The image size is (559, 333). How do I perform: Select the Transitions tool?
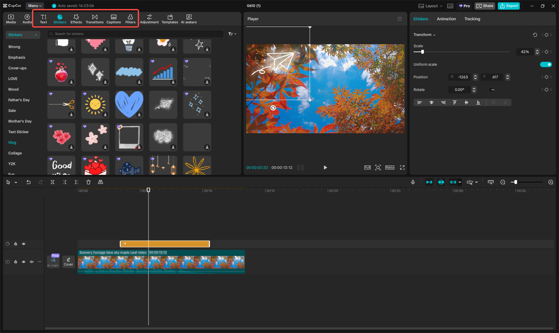click(95, 18)
